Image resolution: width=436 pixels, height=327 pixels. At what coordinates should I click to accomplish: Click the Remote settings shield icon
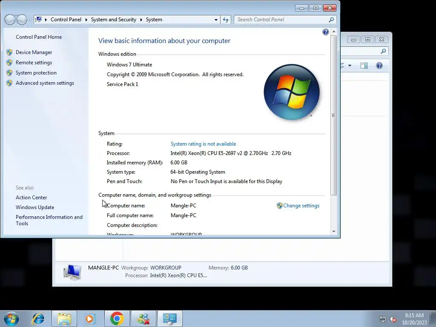[9, 63]
